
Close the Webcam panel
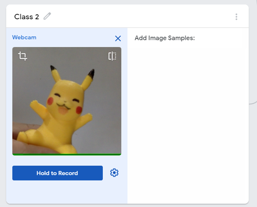click(118, 39)
